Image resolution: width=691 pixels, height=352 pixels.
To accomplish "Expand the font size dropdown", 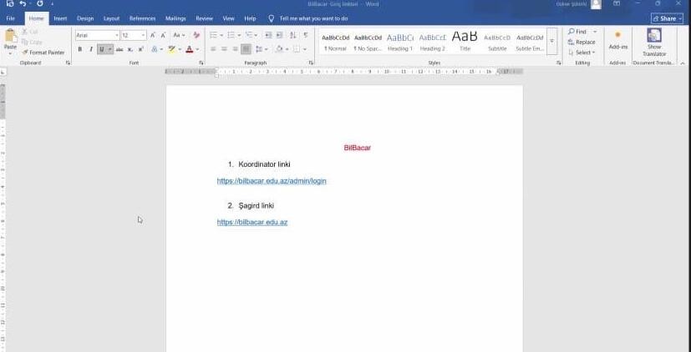I will (x=144, y=36).
